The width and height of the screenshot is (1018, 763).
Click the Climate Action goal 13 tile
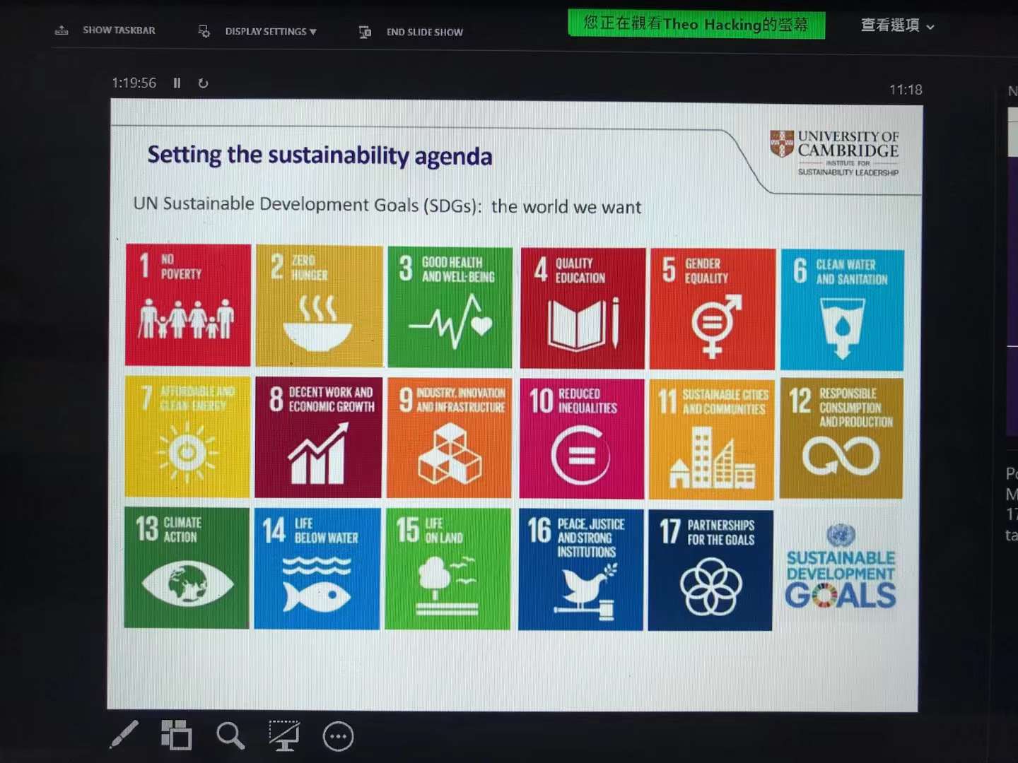tap(187, 567)
